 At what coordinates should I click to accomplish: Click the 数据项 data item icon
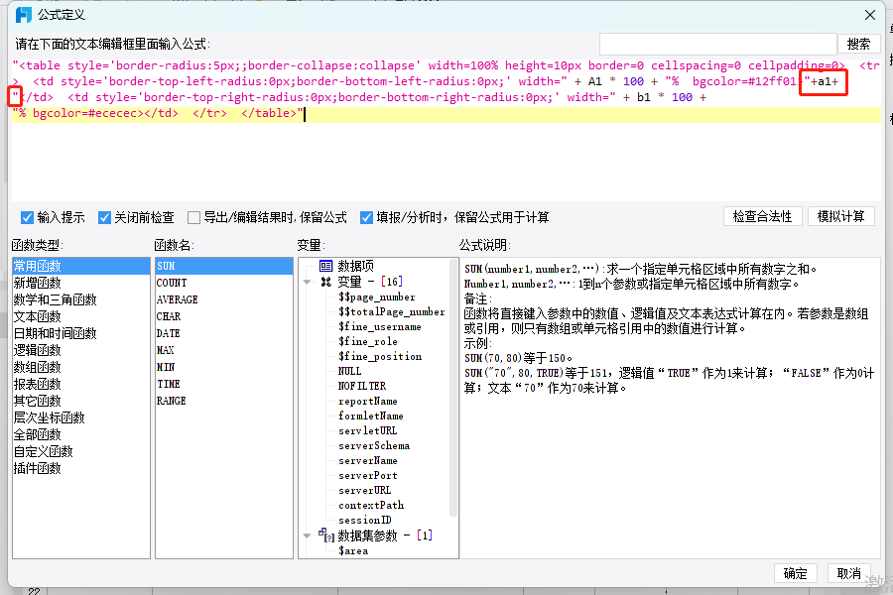coord(325,266)
